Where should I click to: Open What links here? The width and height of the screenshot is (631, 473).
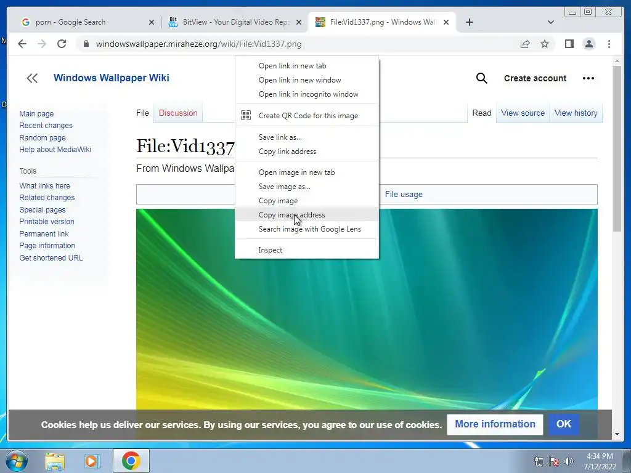pyautogui.click(x=44, y=186)
